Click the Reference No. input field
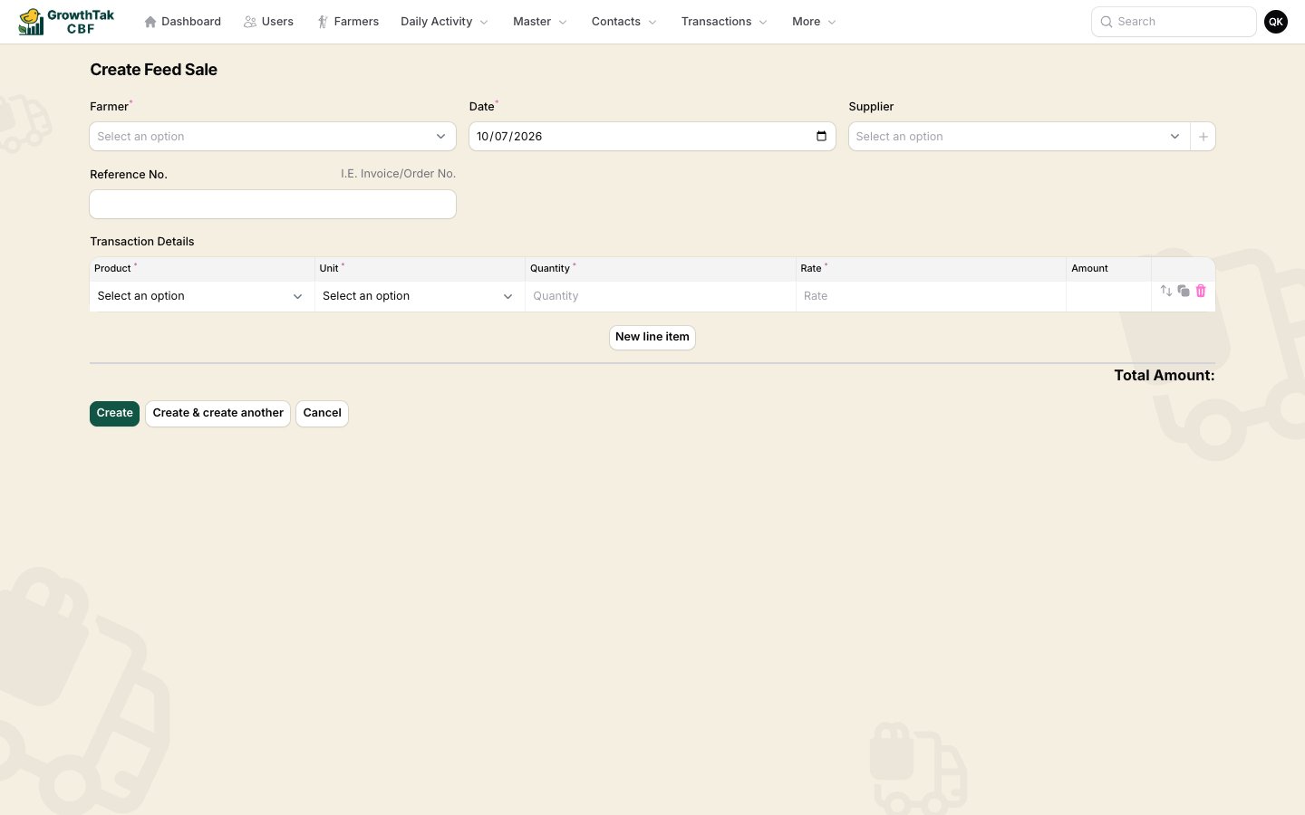This screenshot has width=1305, height=815. pyautogui.click(x=273, y=205)
